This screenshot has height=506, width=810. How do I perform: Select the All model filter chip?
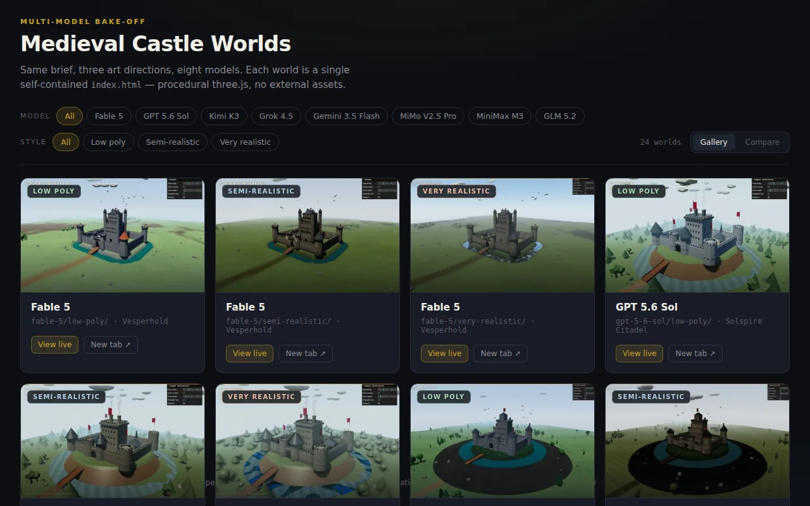point(70,116)
